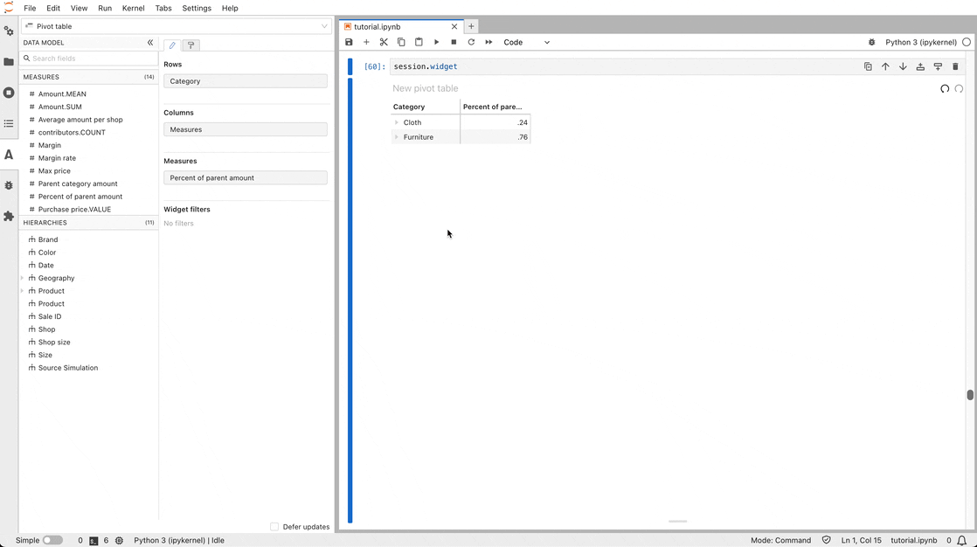Viewport: 977px width, 547px height.
Task: Restart the kernel from the toolbar
Action: [471, 42]
